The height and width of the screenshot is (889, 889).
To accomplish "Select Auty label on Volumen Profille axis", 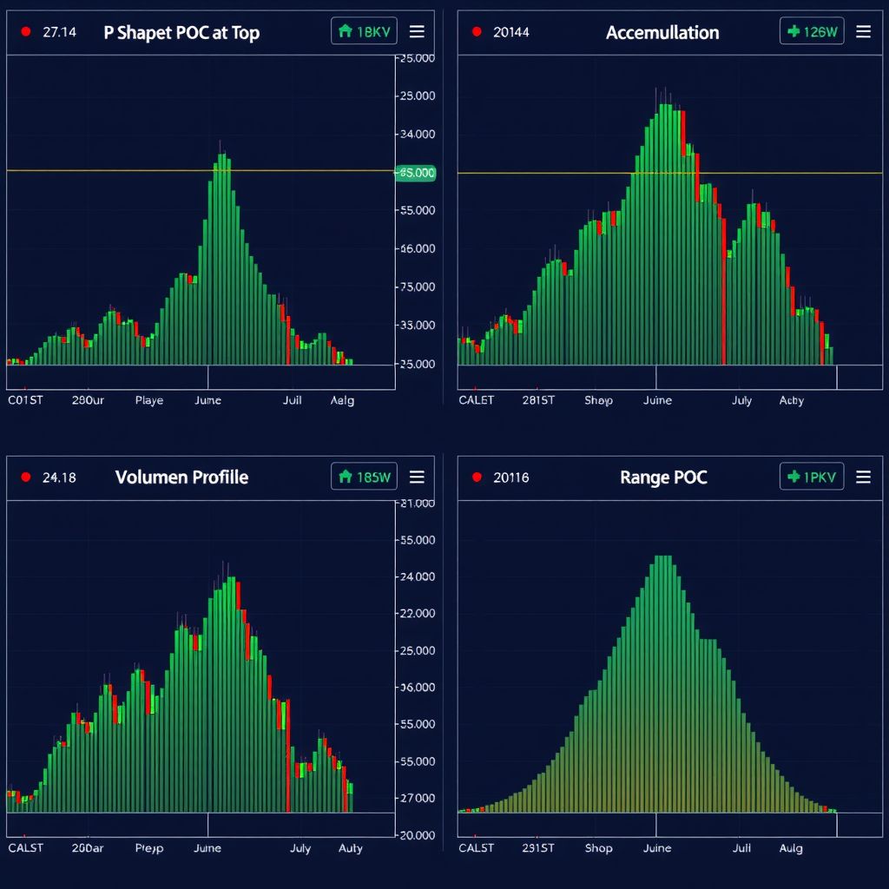I will tap(351, 848).
